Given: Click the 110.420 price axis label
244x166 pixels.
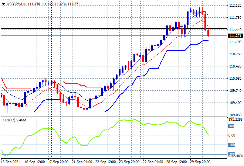Looking at the screenshot, I should click(x=235, y=66).
